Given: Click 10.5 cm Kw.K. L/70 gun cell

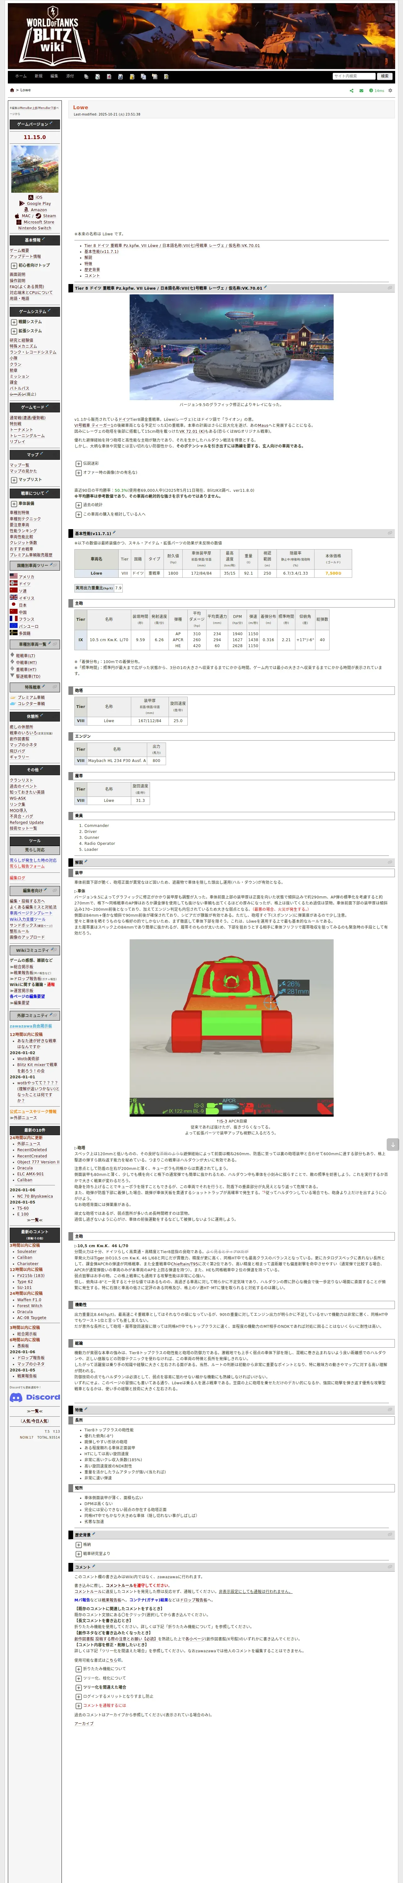Looking at the screenshot, I should click(x=109, y=640).
